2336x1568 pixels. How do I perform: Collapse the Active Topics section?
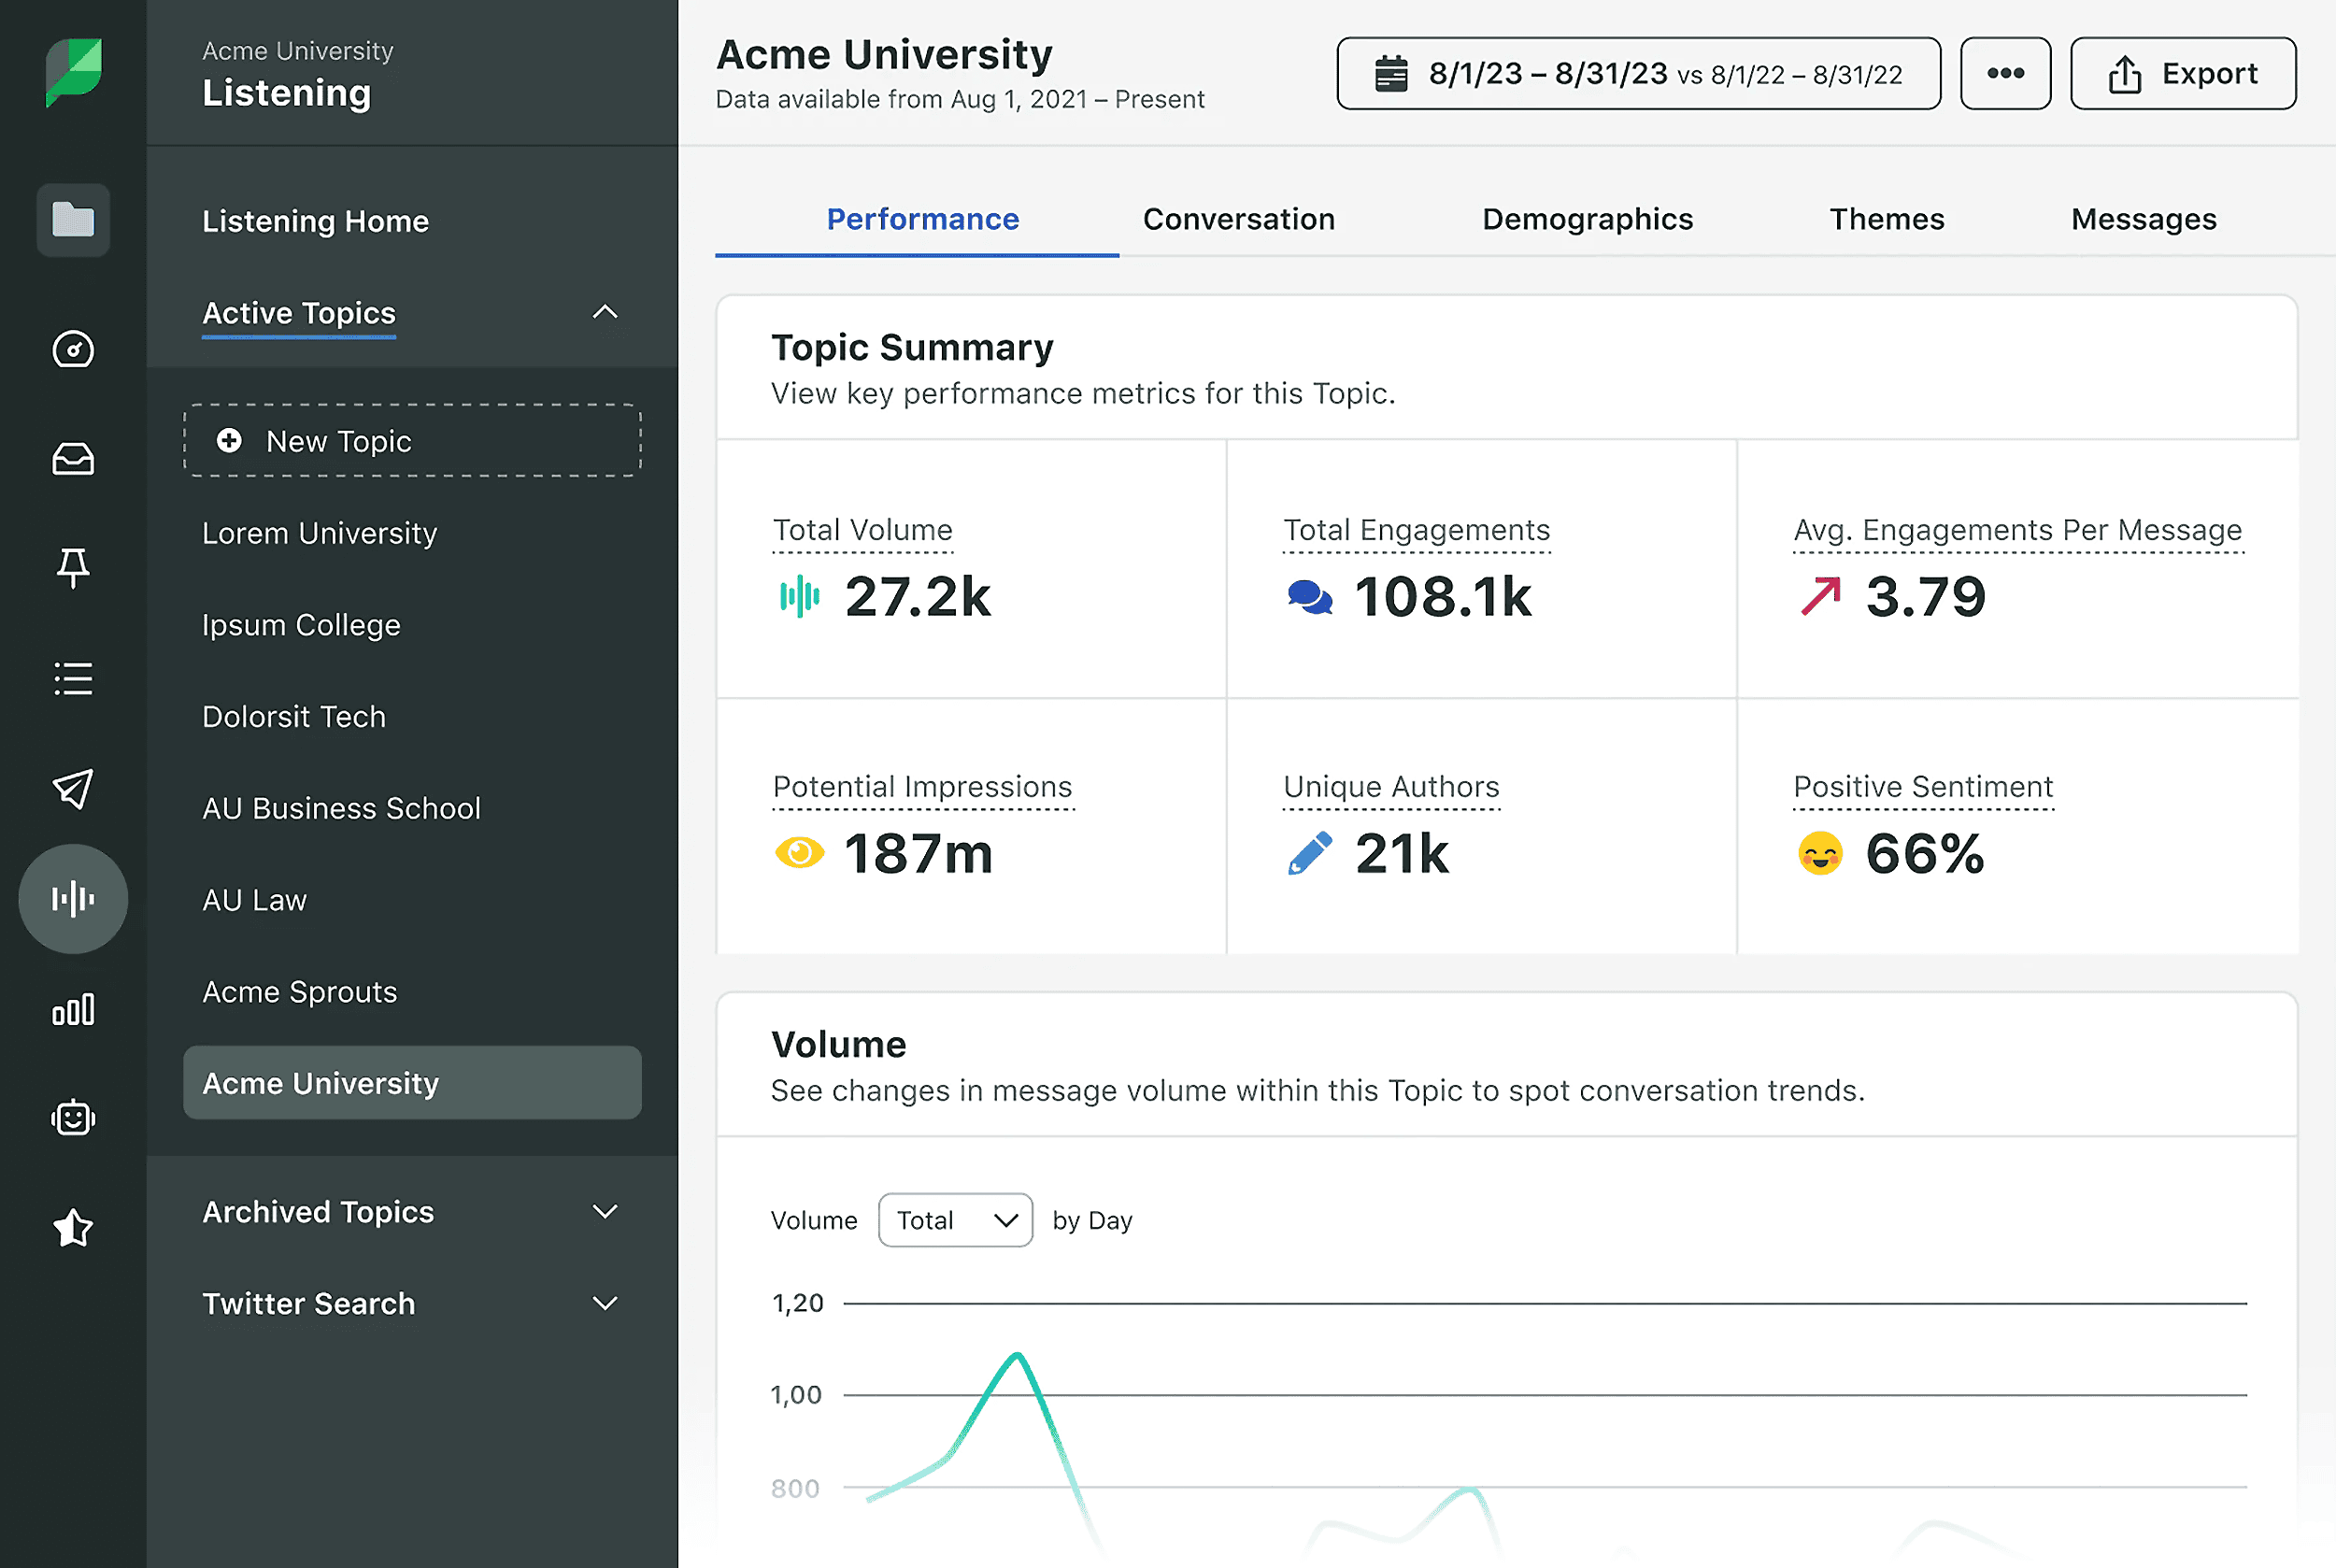[604, 313]
